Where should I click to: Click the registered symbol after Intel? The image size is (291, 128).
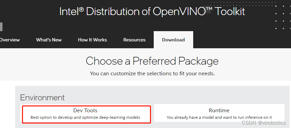tap(81, 10)
